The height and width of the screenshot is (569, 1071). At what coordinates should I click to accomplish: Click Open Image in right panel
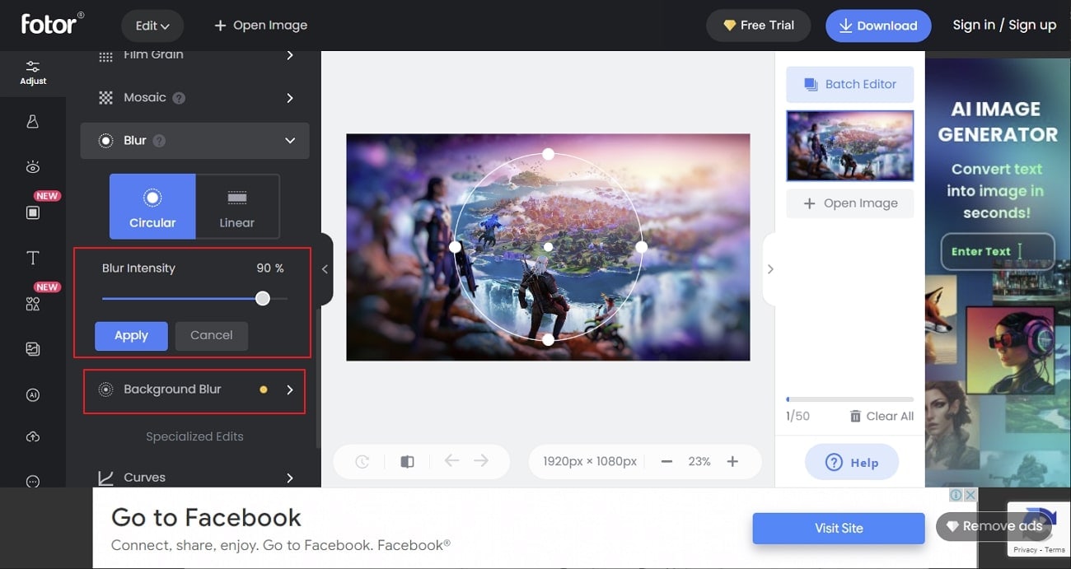(850, 203)
